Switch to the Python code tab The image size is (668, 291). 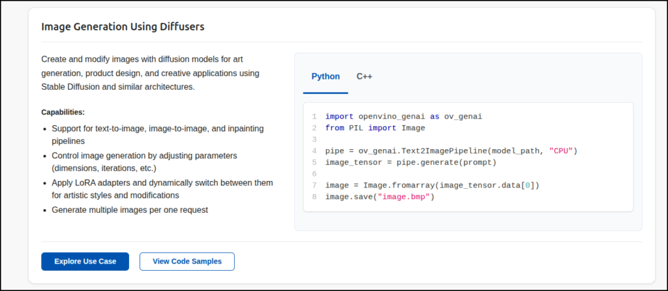(x=325, y=77)
